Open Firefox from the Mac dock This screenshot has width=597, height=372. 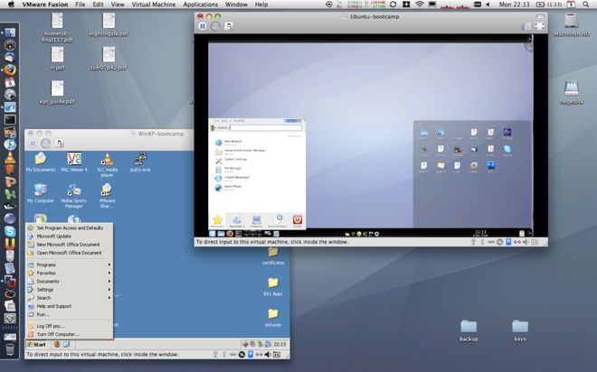[x=10, y=70]
